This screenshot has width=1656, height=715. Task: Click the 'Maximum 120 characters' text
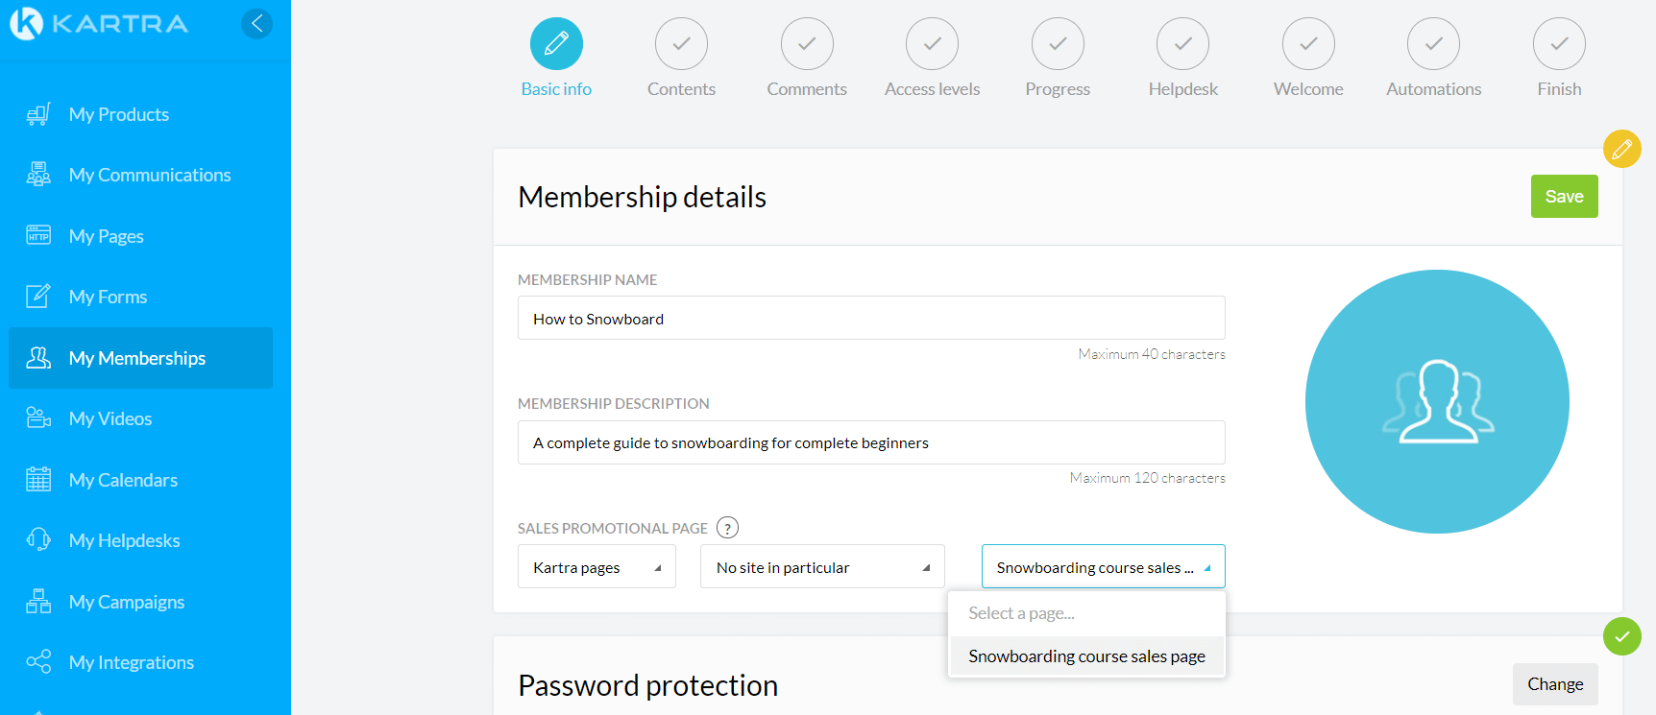pos(1148,478)
